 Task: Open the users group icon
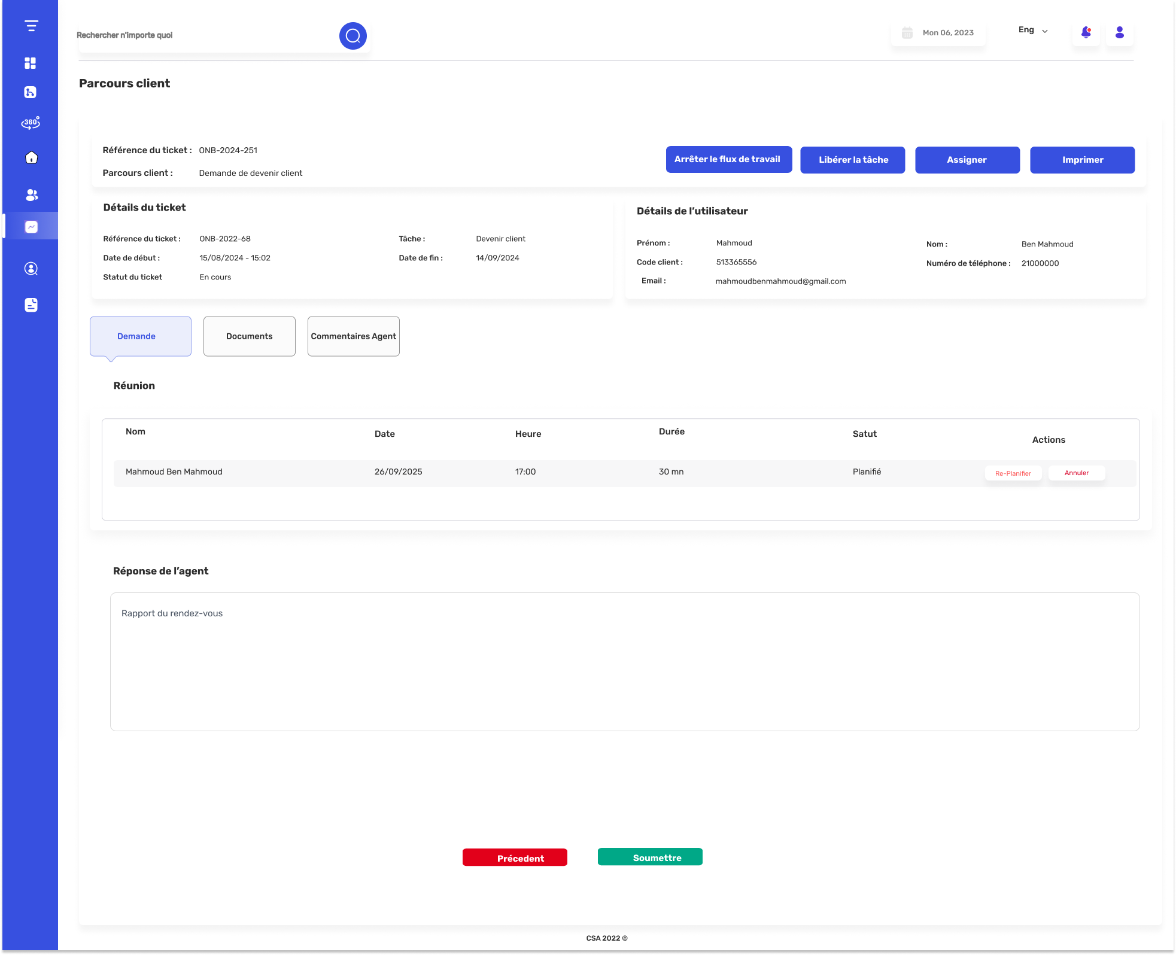[x=32, y=195]
